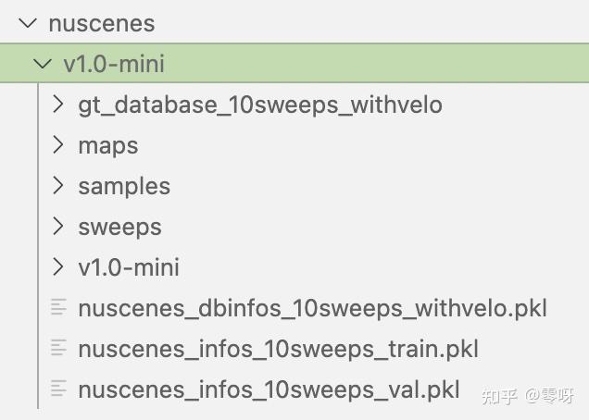Select the gt_database_10sweeps_withvelo folder name
The height and width of the screenshot is (420, 589).
point(260,105)
